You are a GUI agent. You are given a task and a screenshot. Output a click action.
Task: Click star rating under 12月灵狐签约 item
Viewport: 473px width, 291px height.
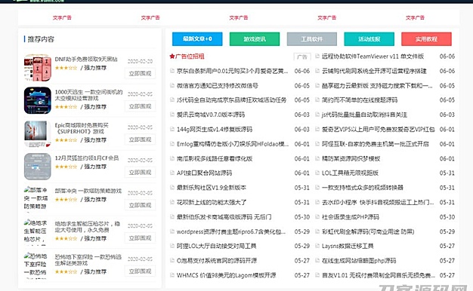pyautogui.click(x=66, y=167)
